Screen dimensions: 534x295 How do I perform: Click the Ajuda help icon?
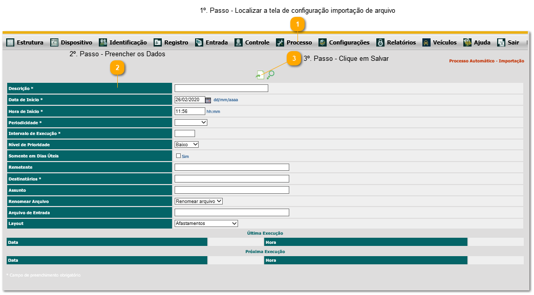tap(467, 42)
